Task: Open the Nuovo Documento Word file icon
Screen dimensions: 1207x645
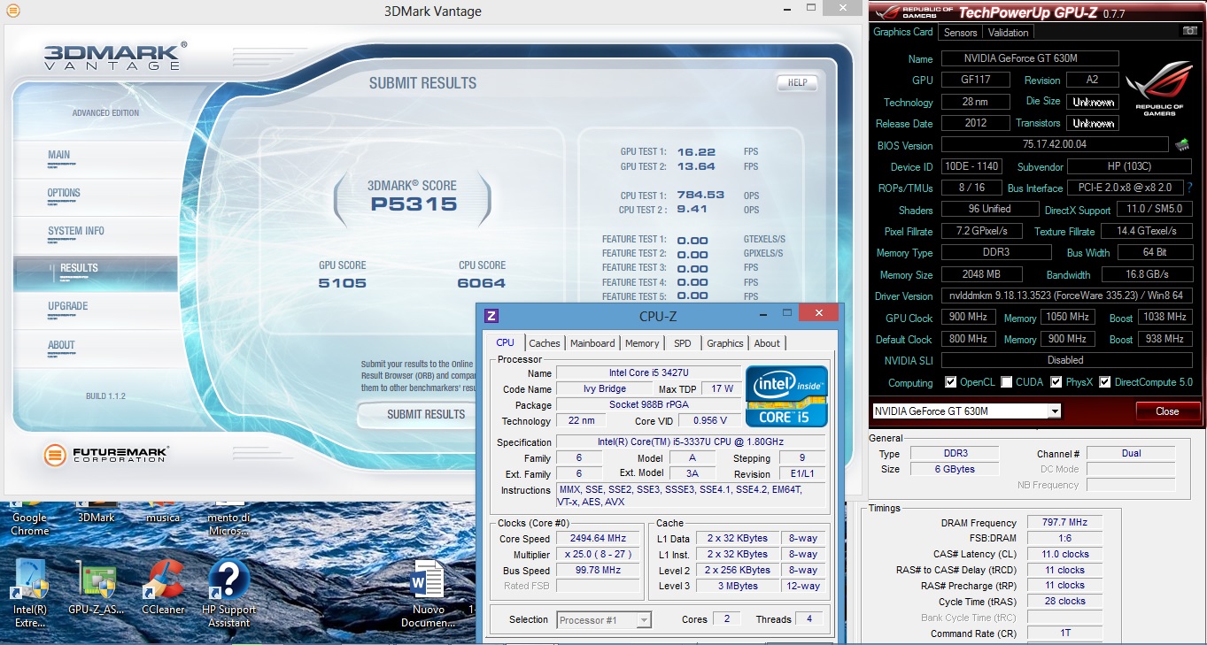Action: (429, 594)
